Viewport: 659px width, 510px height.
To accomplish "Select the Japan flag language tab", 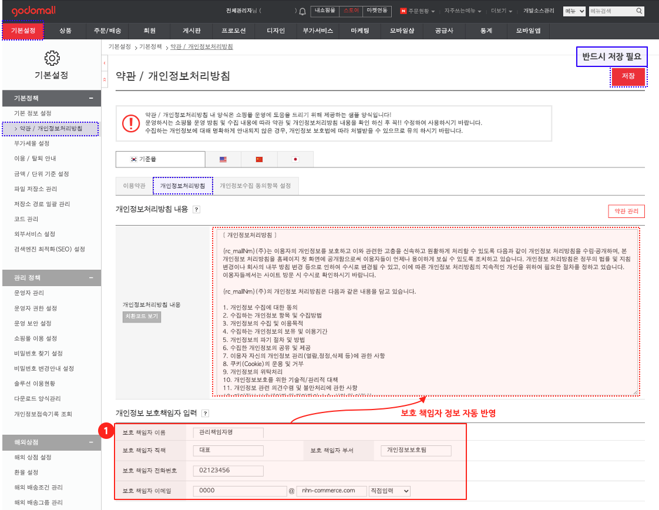I will [x=295, y=159].
